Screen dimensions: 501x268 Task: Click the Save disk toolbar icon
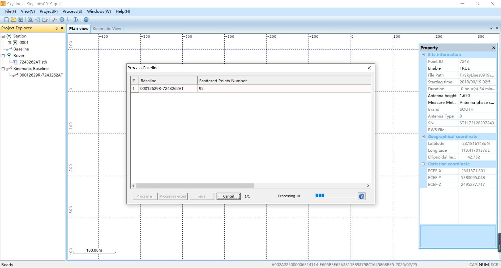point(21,20)
